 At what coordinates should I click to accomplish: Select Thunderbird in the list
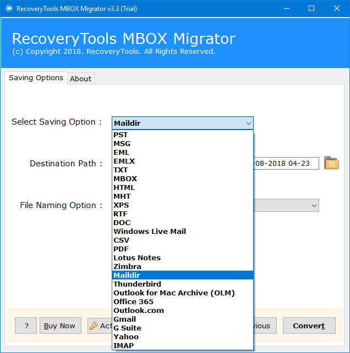[183, 284]
